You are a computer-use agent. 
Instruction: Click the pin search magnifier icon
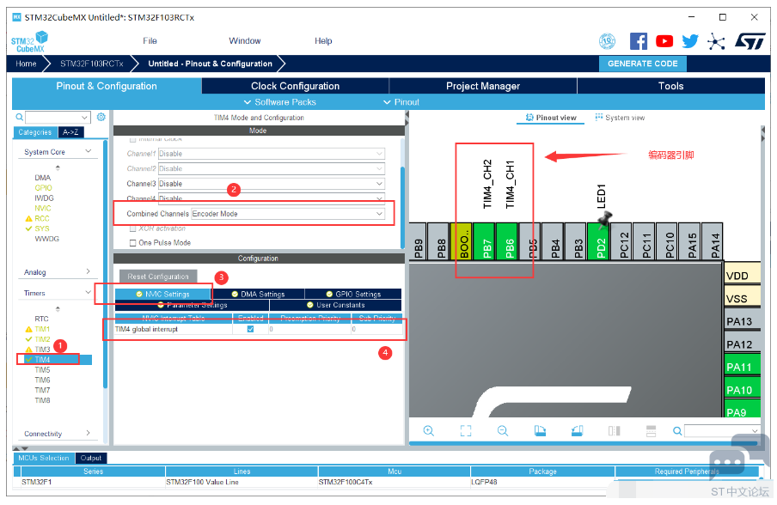677,431
